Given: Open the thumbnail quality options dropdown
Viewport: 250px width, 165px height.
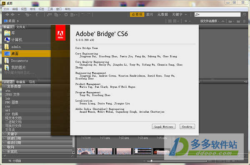Looking at the screenshot, I should coord(176,21).
